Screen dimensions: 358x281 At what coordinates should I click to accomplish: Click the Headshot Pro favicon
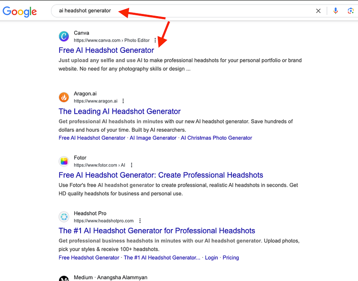tap(64, 217)
